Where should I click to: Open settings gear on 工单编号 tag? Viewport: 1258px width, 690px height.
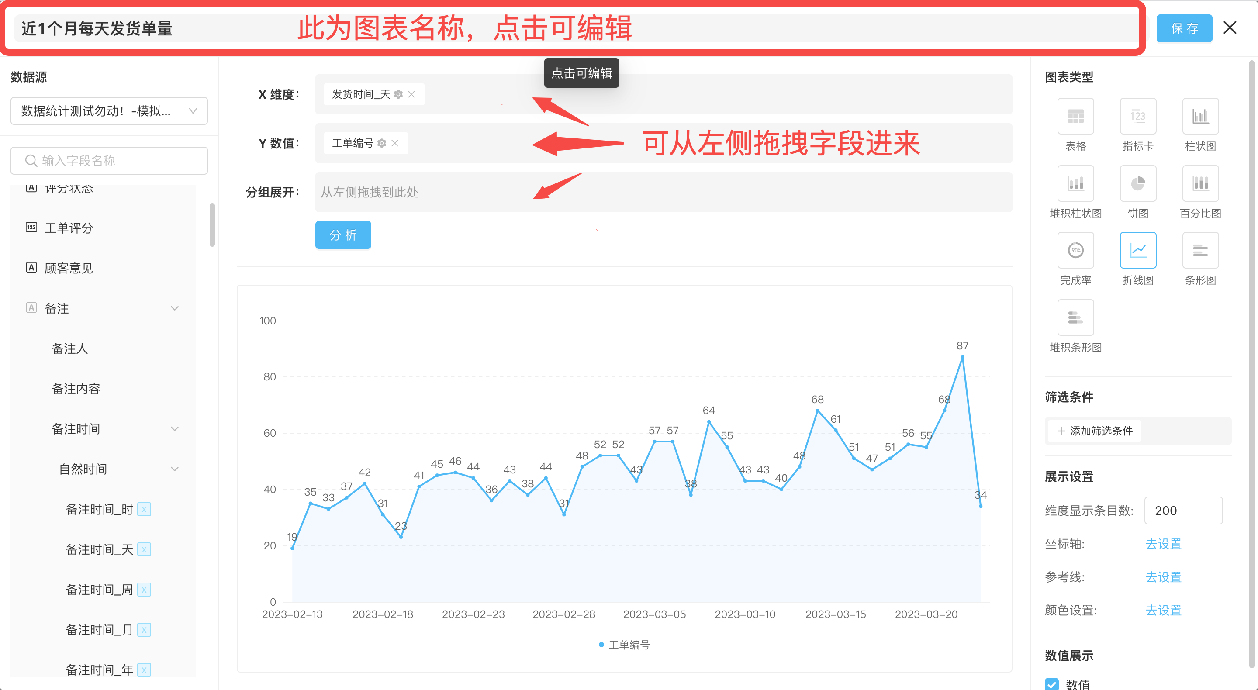pyautogui.click(x=382, y=143)
